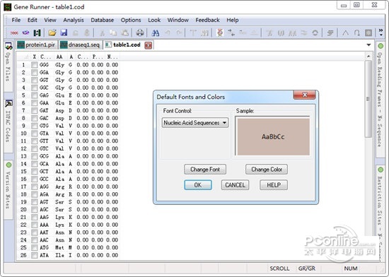Tick the checkbox for row 17, codon AGG
This screenshot has width=389, height=277.
pos(34,187)
